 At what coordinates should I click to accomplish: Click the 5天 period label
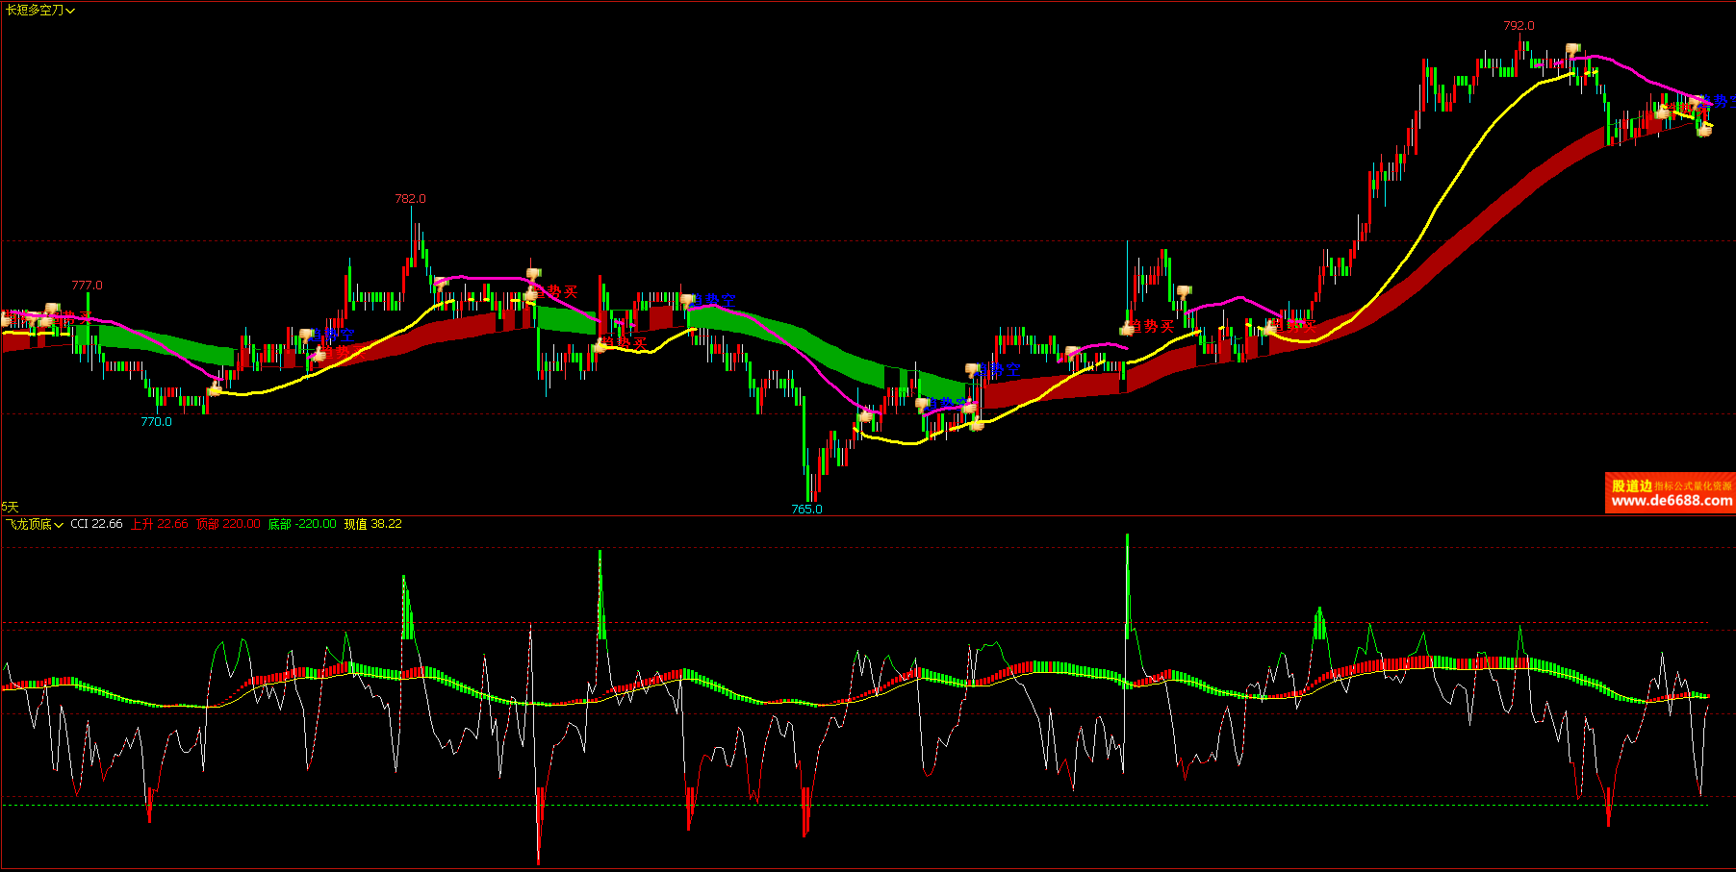[x=10, y=507]
